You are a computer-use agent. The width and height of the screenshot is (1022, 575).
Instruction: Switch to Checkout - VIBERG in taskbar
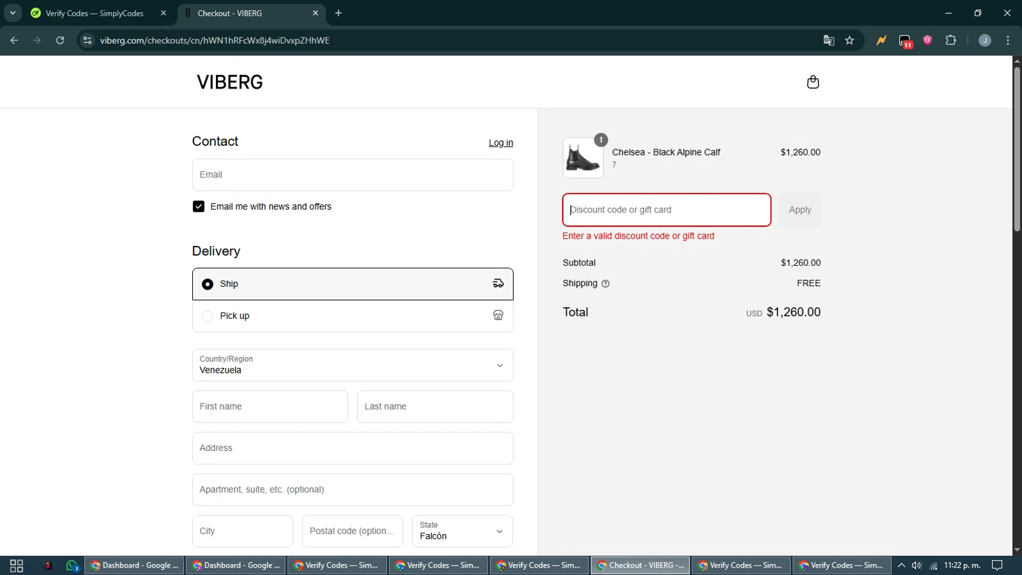coord(640,565)
